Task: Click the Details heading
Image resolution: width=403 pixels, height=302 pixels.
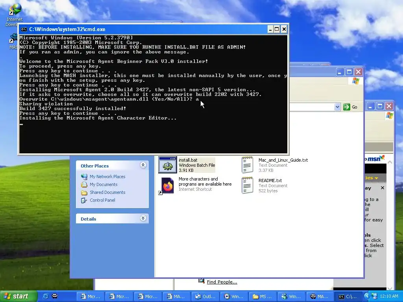Action: click(x=89, y=219)
